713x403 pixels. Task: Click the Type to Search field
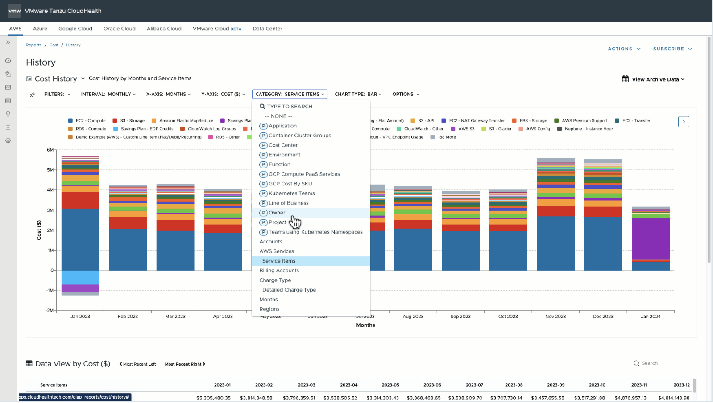point(311,107)
